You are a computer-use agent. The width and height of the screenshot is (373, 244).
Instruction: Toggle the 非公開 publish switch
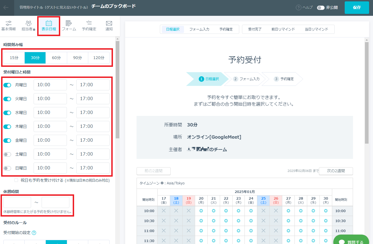321,8
